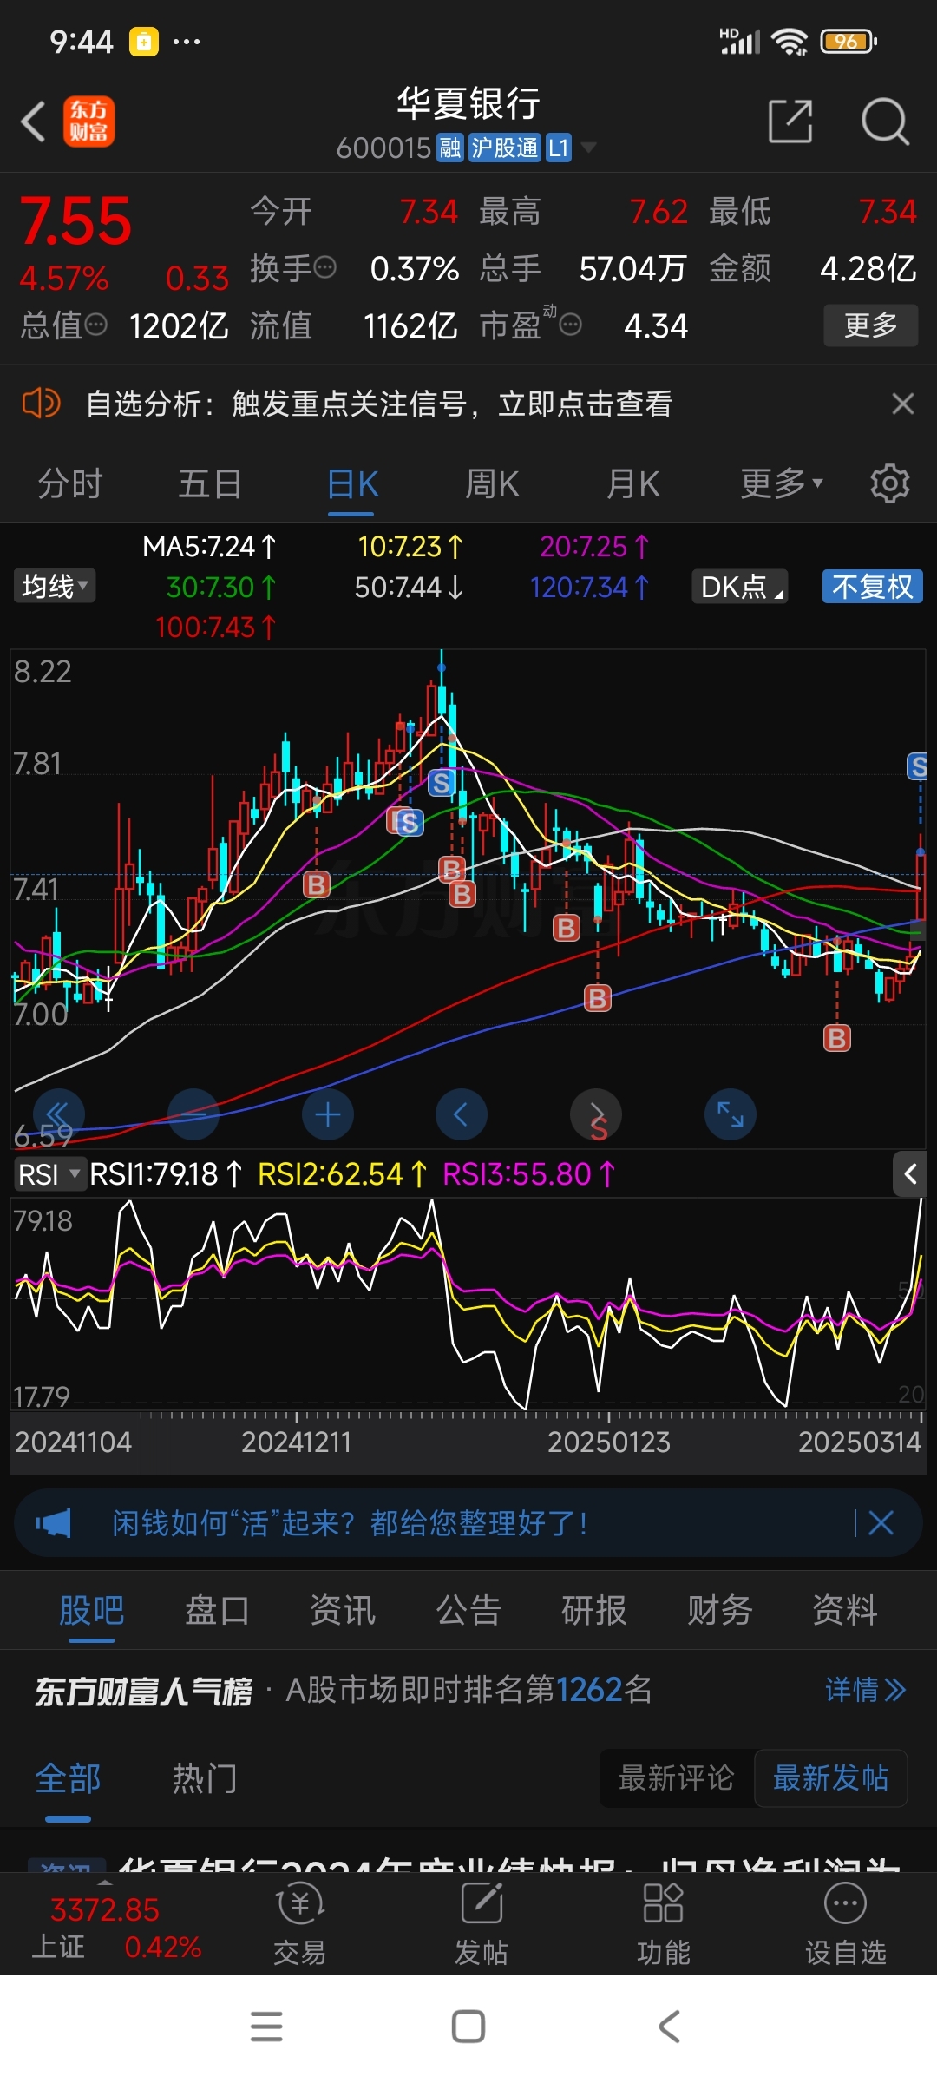The height and width of the screenshot is (2083, 937).
Task: Sort posts by 最新发帖
Action: coord(831,1778)
